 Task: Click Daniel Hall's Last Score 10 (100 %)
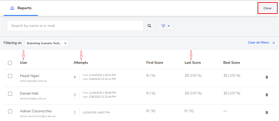pos(193,93)
